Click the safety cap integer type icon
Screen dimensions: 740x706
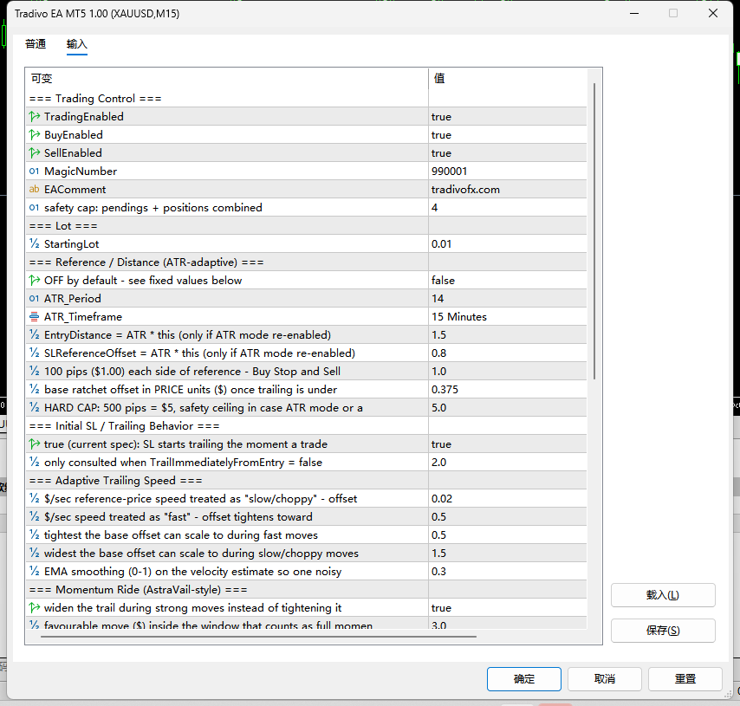pos(34,207)
